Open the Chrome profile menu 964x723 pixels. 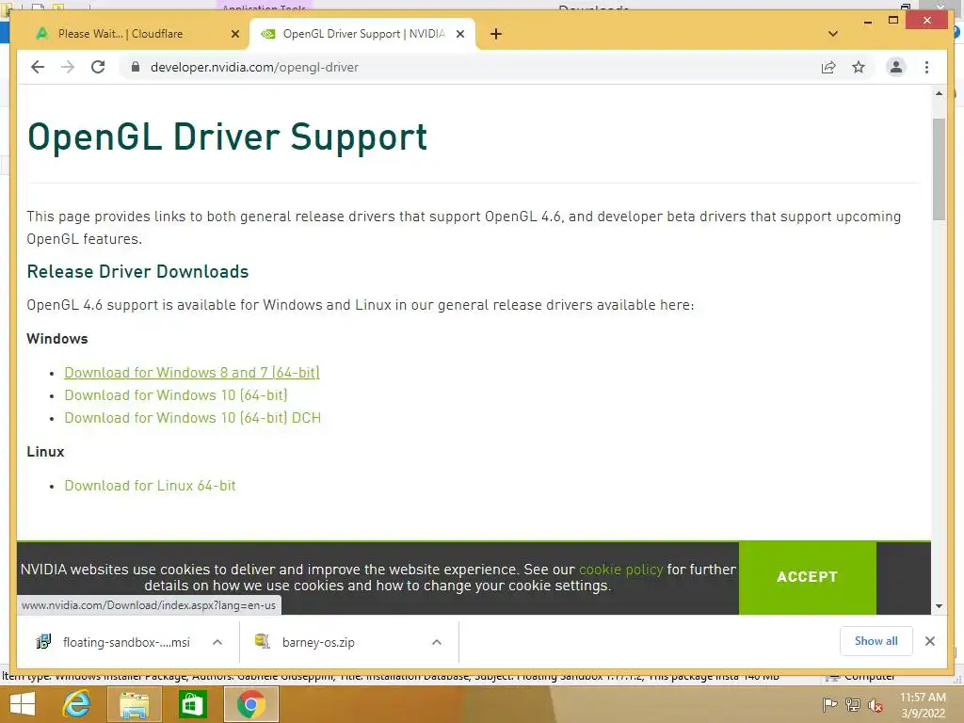[x=896, y=67]
